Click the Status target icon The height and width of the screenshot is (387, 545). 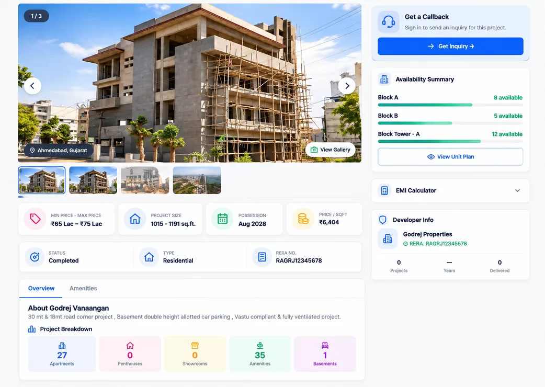coord(35,257)
